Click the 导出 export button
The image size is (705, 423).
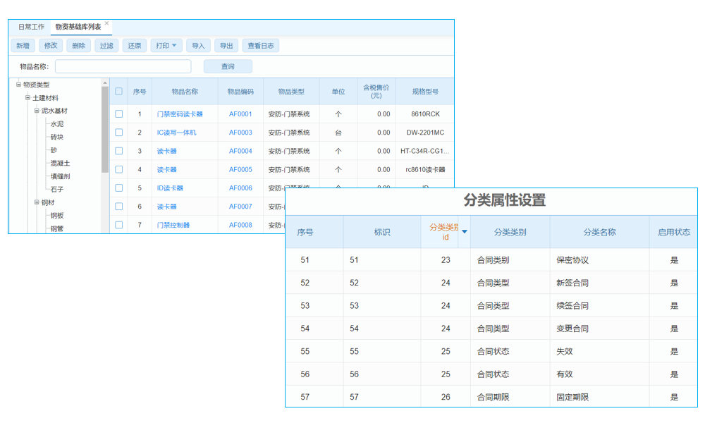[226, 44]
